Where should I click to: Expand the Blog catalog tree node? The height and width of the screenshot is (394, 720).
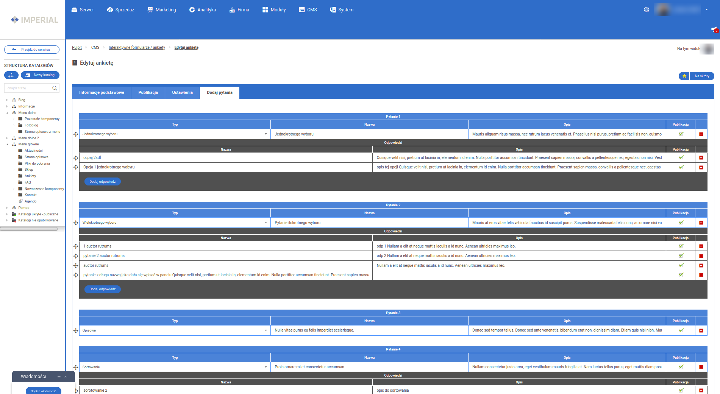click(x=7, y=100)
